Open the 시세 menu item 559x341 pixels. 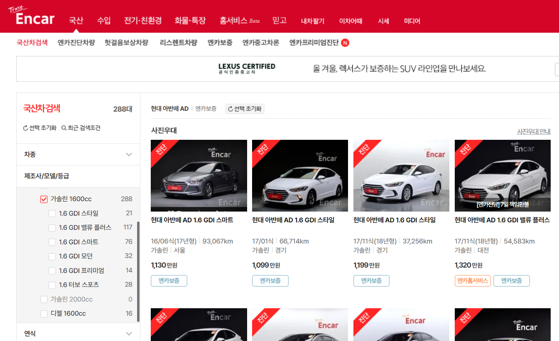tap(383, 21)
